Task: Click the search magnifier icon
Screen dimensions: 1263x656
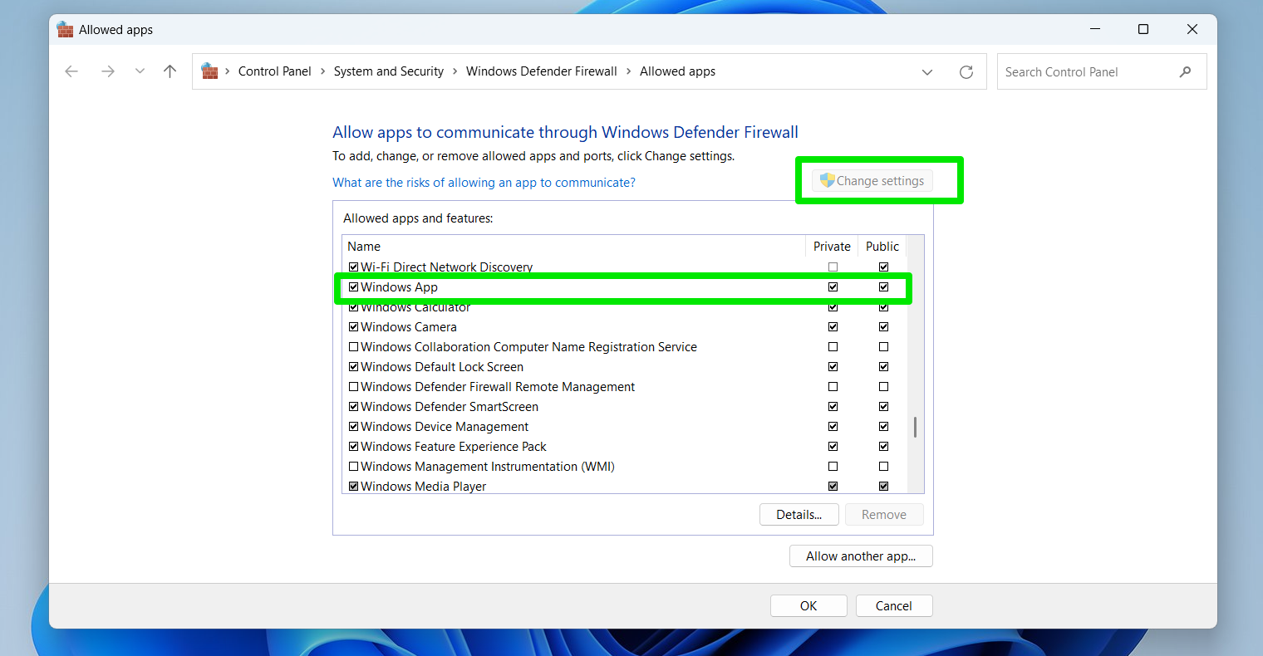Action: (x=1185, y=72)
